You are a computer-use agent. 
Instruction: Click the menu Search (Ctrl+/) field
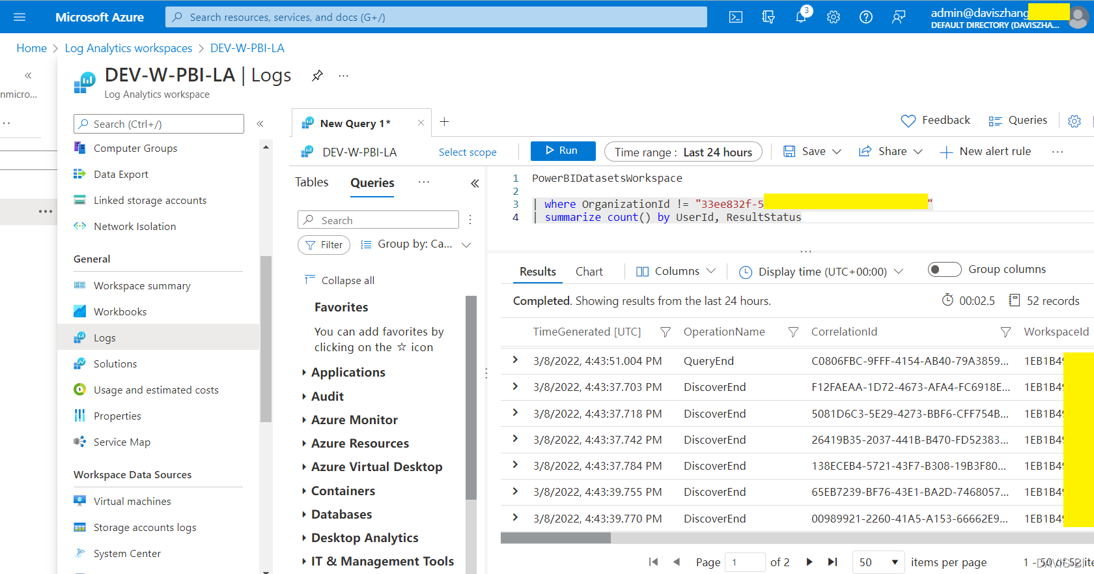(x=159, y=124)
